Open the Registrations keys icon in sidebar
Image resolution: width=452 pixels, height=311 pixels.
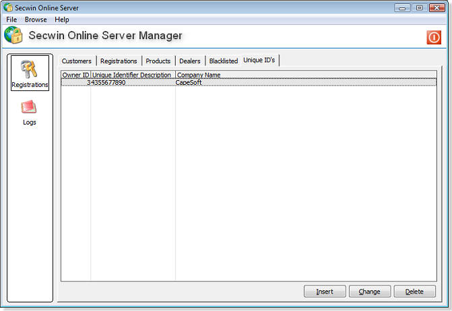point(30,71)
